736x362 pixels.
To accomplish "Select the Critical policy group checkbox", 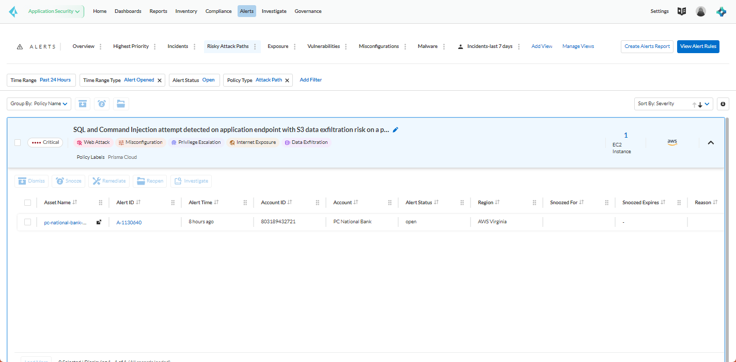I will [x=18, y=142].
